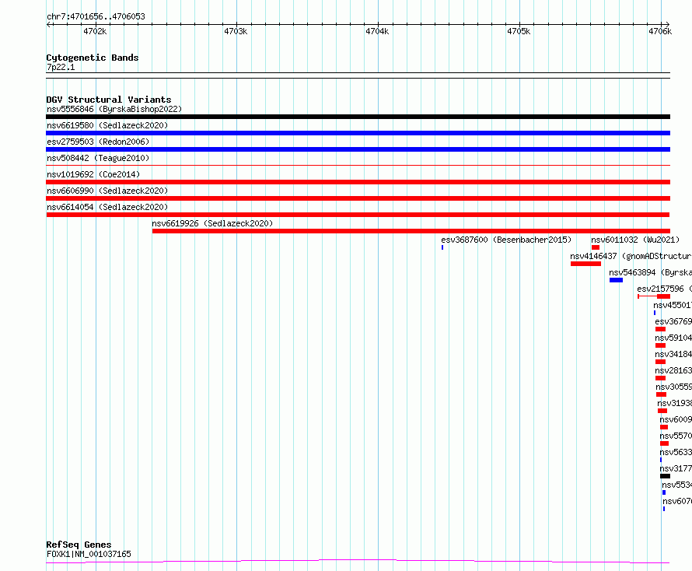Open variant nsv4146437 gnomAD label
Viewport: 692px width, 571px height.
pos(631,256)
